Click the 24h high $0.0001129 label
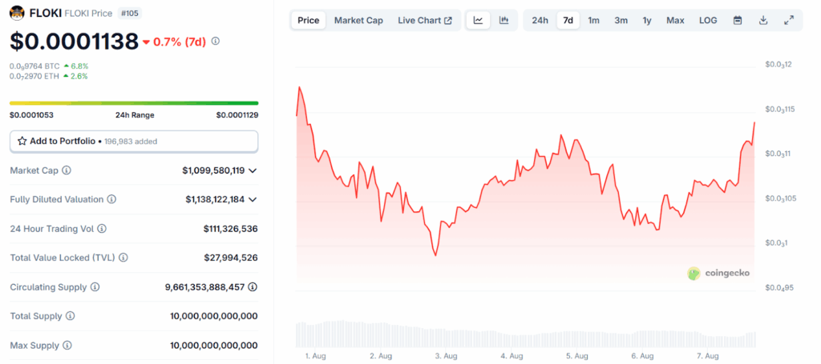821x364 pixels. pos(237,115)
